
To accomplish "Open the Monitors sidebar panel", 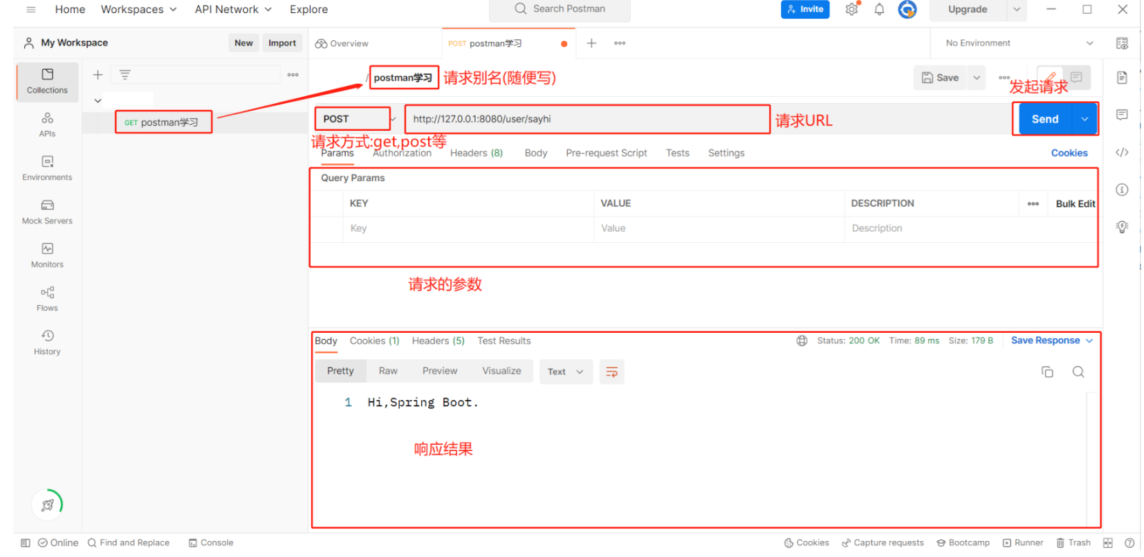I will [47, 256].
